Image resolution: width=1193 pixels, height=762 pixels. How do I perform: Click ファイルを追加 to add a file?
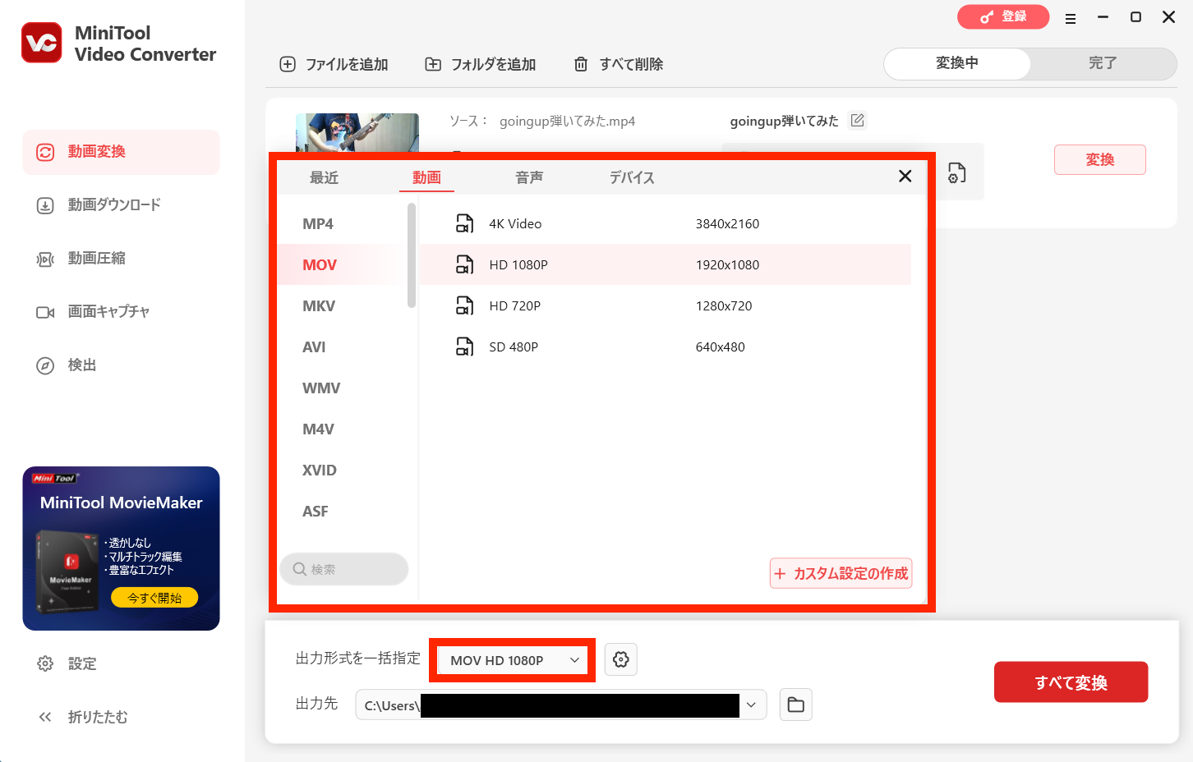[334, 64]
